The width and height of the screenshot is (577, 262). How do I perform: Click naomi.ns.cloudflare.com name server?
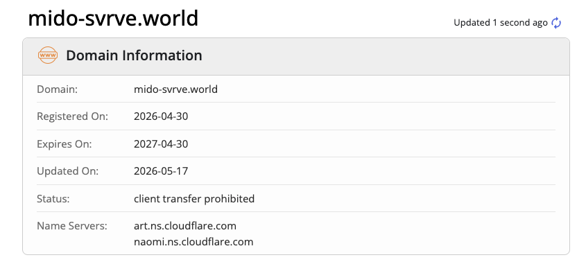(x=193, y=242)
